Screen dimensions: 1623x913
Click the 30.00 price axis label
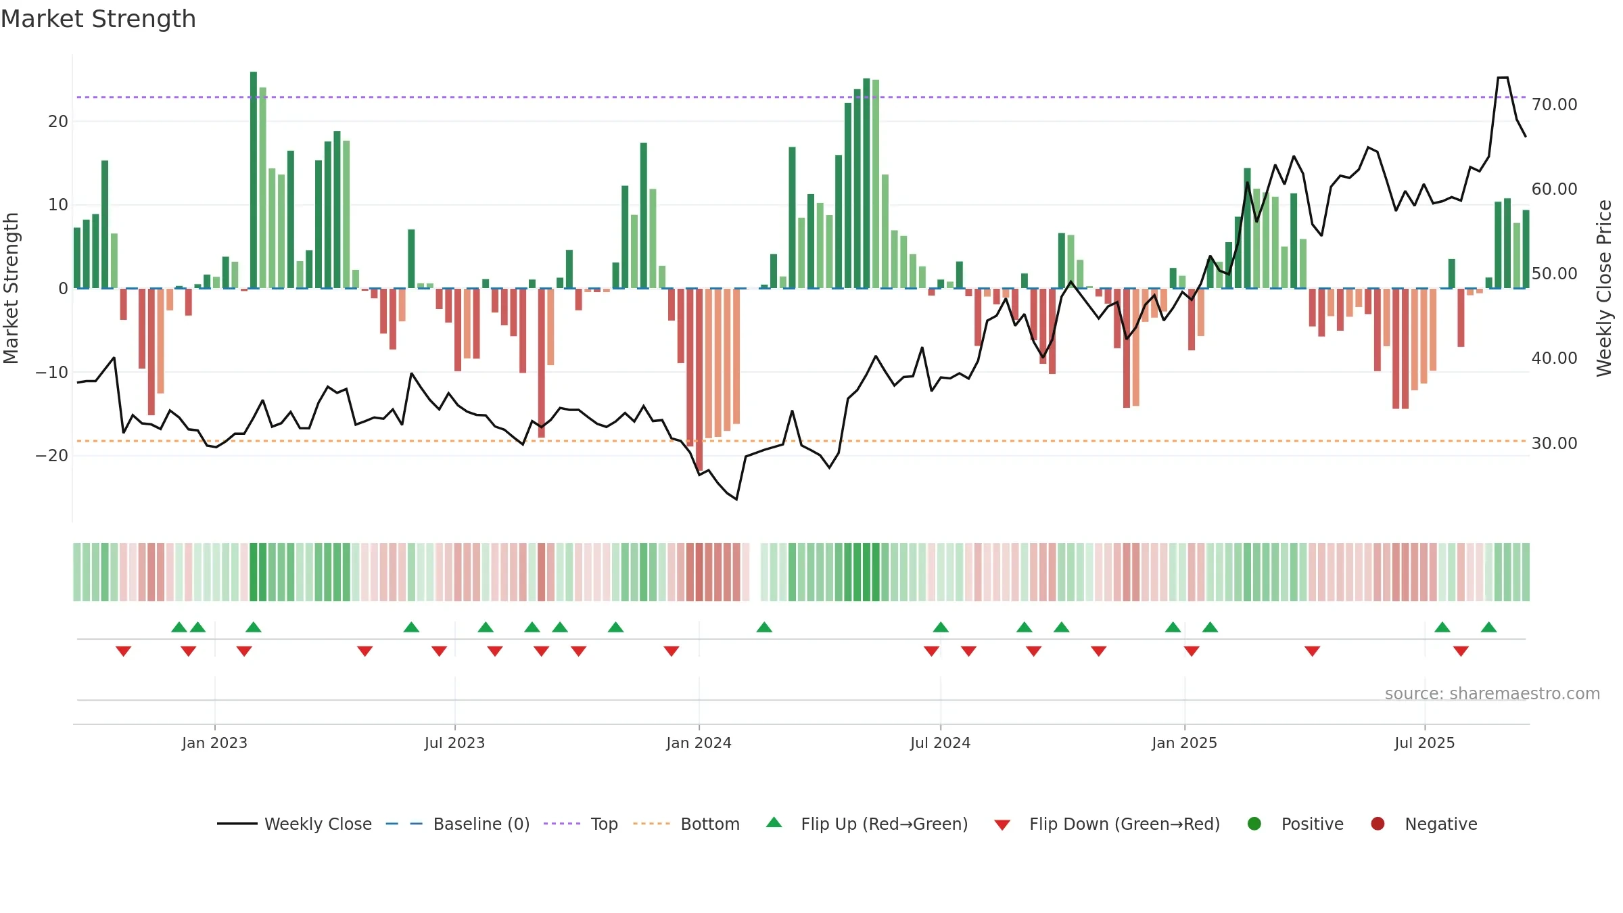pos(1554,443)
